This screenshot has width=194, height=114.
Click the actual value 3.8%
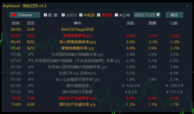pos(130,54)
